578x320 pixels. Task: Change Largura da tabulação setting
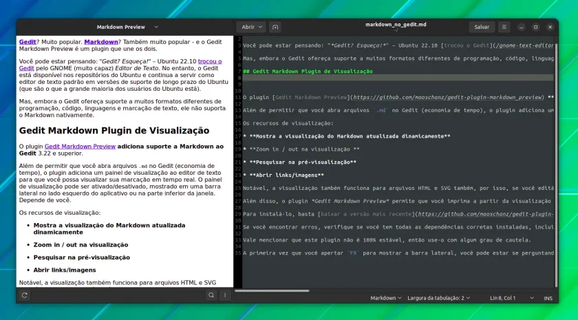(x=439, y=298)
